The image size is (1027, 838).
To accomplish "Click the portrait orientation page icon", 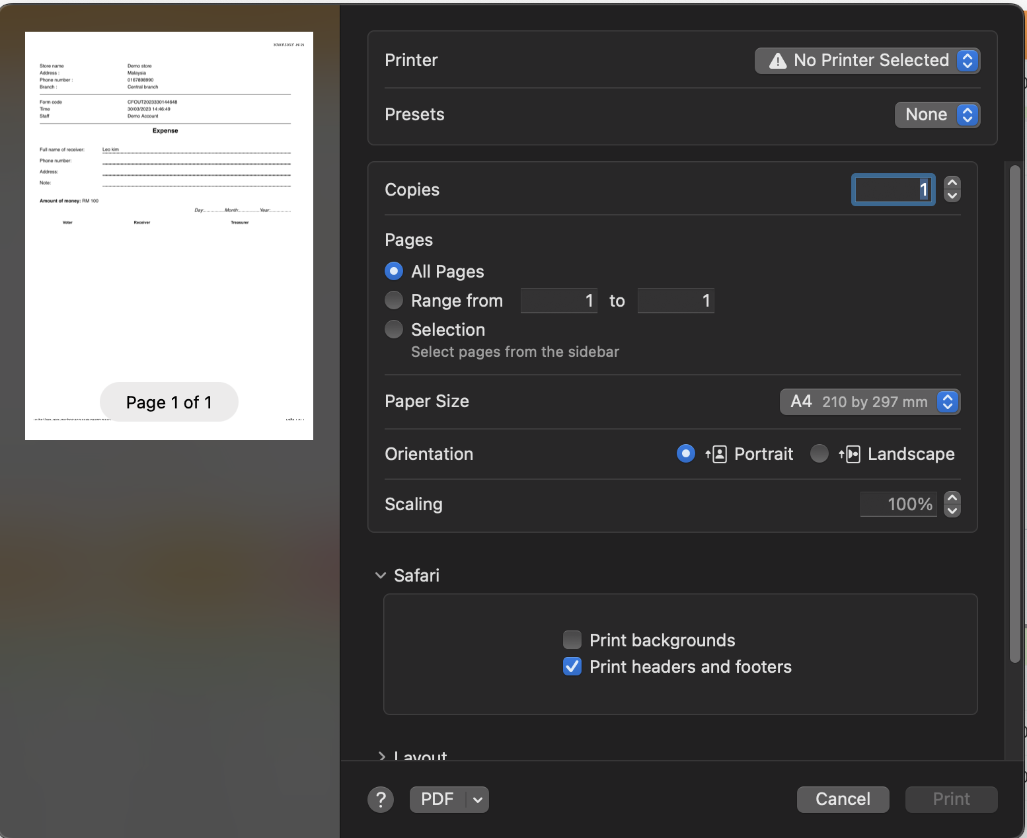I will pyautogui.click(x=717, y=454).
